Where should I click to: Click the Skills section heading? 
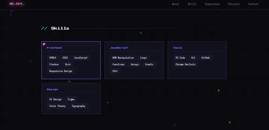(60, 28)
